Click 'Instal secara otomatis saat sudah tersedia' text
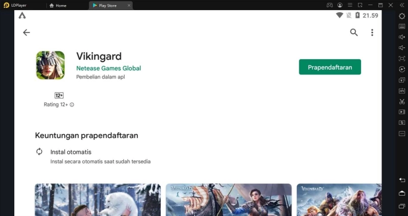The image size is (408, 216). pyautogui.click(x=100, y=161)
